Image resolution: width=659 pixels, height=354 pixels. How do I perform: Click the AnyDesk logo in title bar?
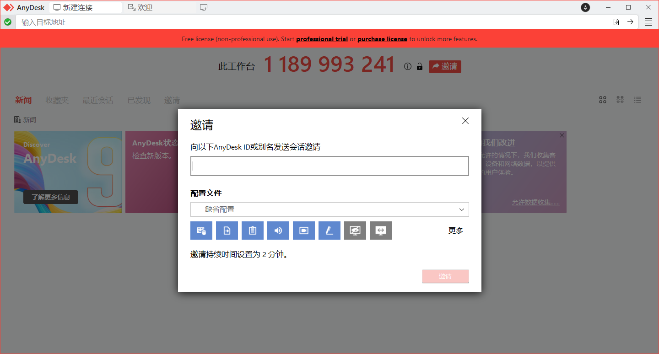pos(9,7)
